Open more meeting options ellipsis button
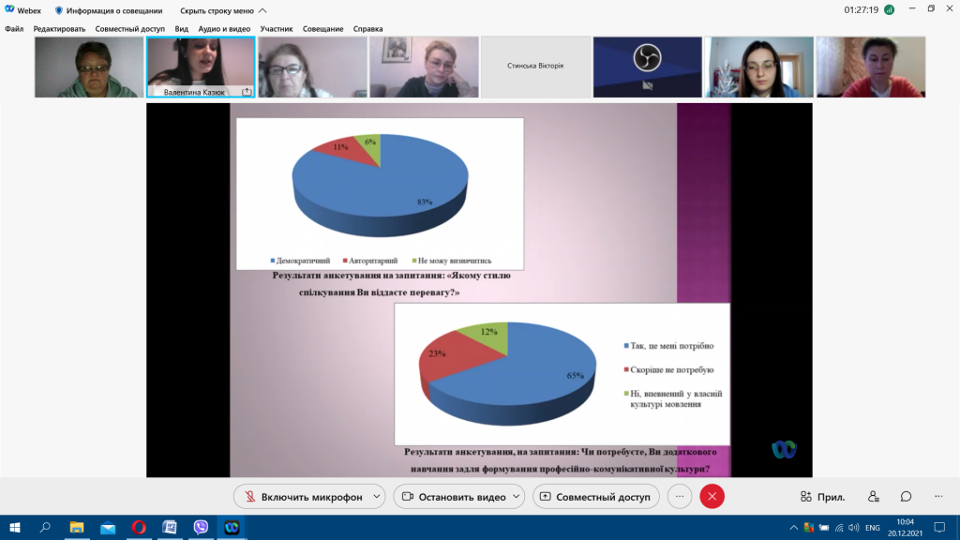This screenshot has width=960, height=540. click(x=680, y=497)
